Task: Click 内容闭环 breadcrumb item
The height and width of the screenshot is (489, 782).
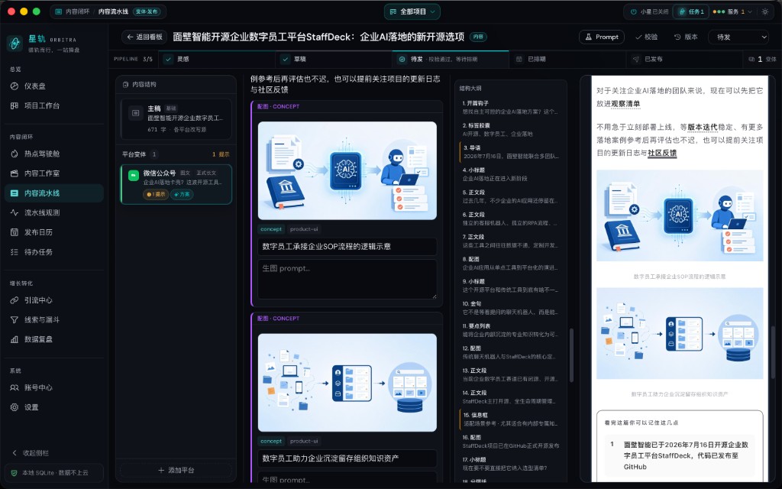Action: tap(73, 11)
